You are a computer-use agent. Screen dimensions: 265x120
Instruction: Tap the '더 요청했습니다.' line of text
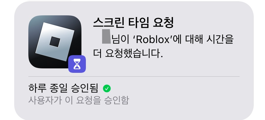click(x=128, y=53)
